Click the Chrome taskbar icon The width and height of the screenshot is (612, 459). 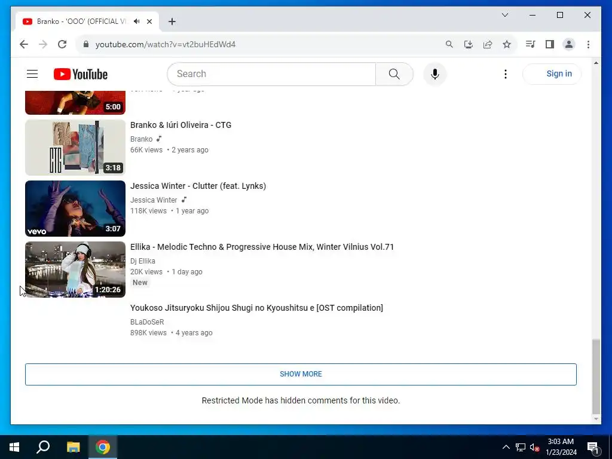click(103, 447)
